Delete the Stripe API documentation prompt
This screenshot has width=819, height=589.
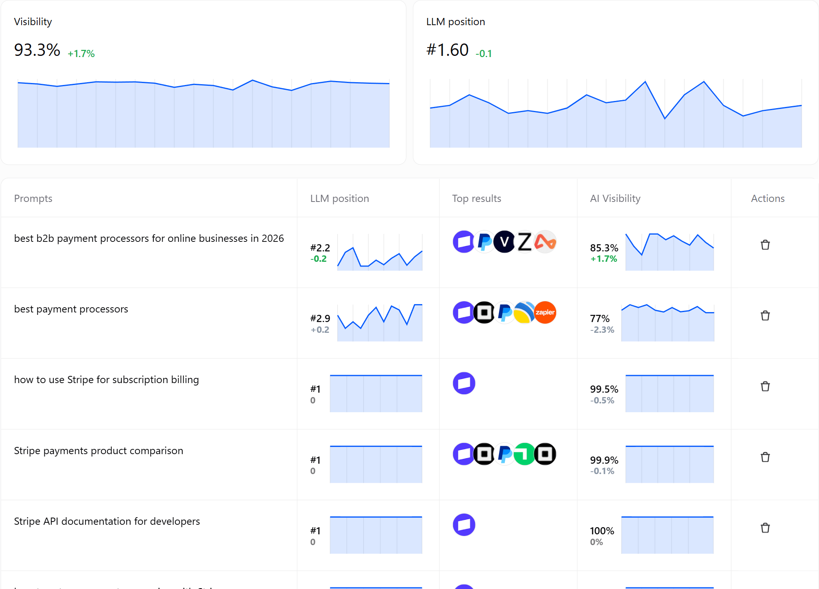(765, 528)
